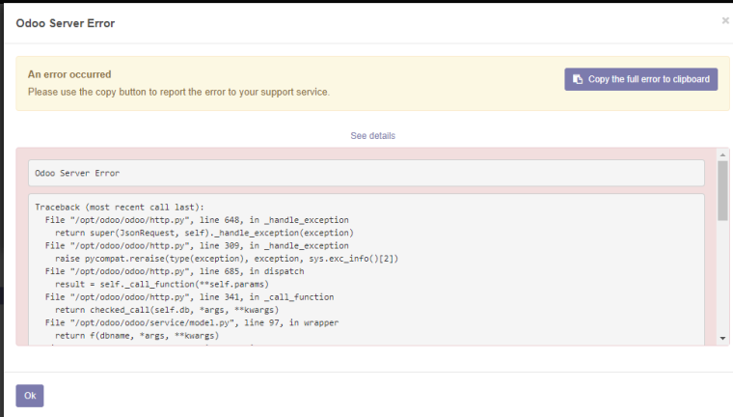Click "return super(JsonRequest, self)" line
This screenshot has height=417, width=733.
click(204, 233)
